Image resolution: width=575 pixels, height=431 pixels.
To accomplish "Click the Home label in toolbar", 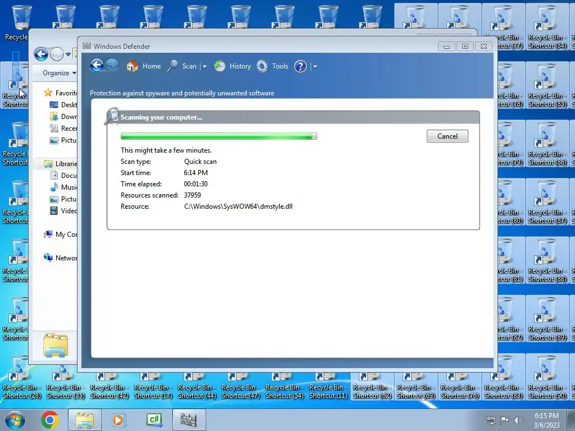I will click(x=152, y=66).
